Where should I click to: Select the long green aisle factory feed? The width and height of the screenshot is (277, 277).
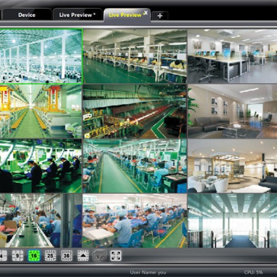pos(135,166)
